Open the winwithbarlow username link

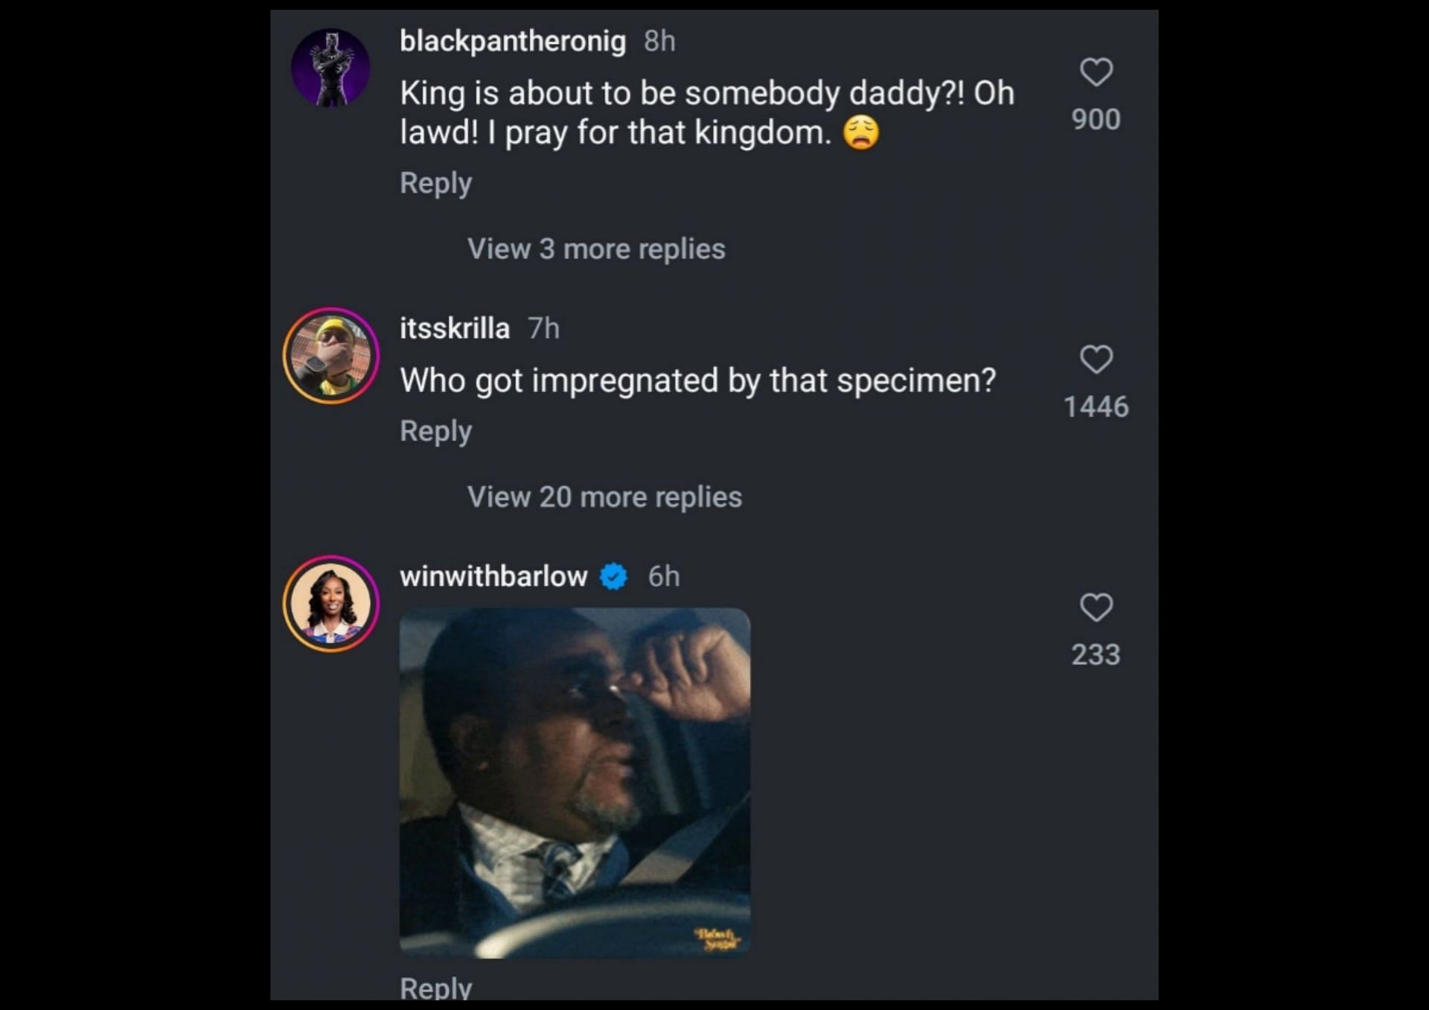pyautogui.click(x=493, y=577)
